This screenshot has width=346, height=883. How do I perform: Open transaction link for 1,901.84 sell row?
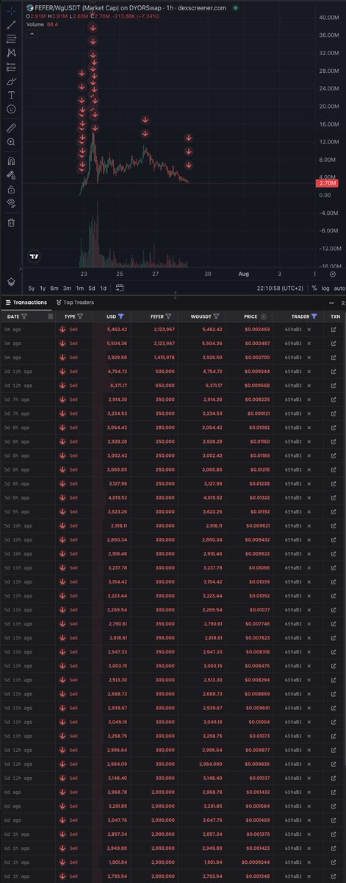point(334,864)
